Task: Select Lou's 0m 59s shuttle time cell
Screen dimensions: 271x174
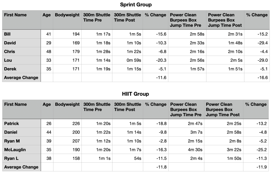Action: [134, 60]
